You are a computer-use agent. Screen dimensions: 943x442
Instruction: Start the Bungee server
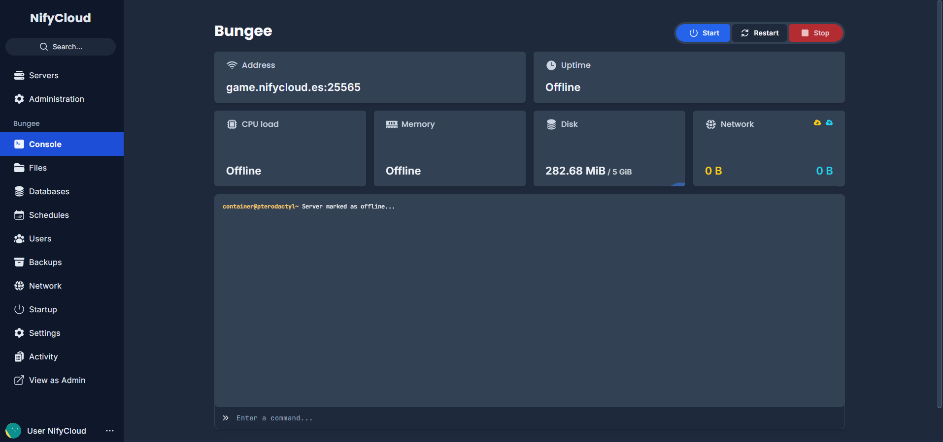pyautogui.click(x=703, y=33)
